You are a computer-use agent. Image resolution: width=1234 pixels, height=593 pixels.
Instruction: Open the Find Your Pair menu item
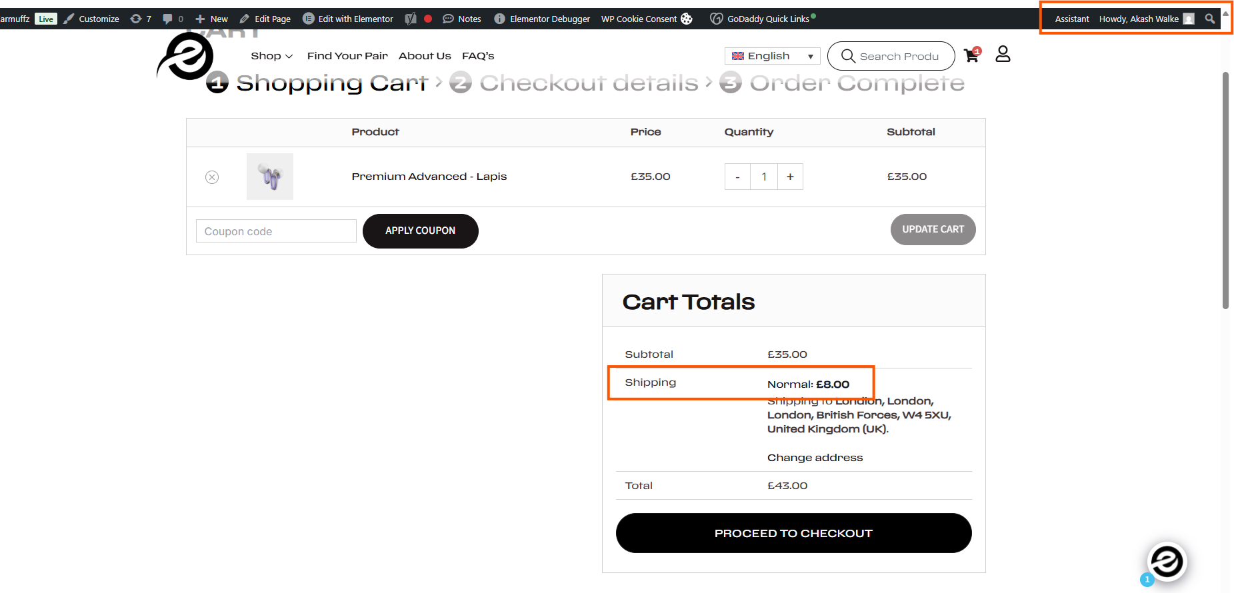(x=347, y=56)
